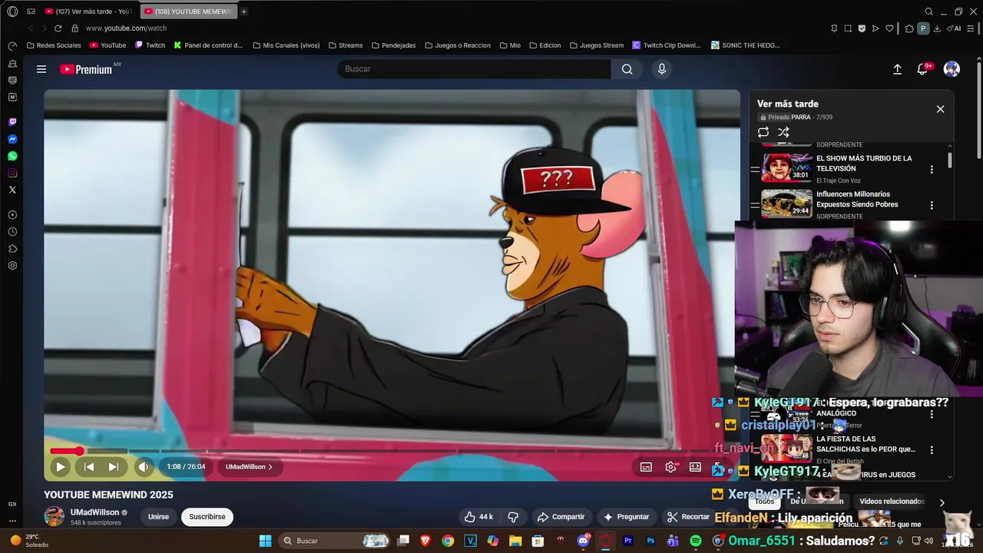
Task: Open UMadWillson channel avatar
Action: coord(54,517)
